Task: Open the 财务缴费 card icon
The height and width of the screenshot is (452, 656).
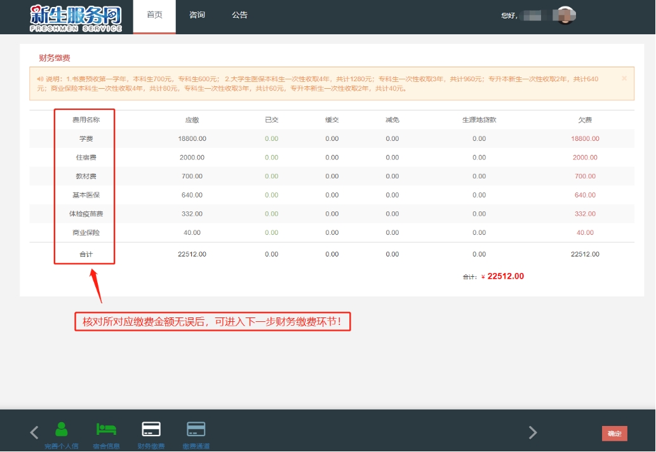Action: [151, 430]
